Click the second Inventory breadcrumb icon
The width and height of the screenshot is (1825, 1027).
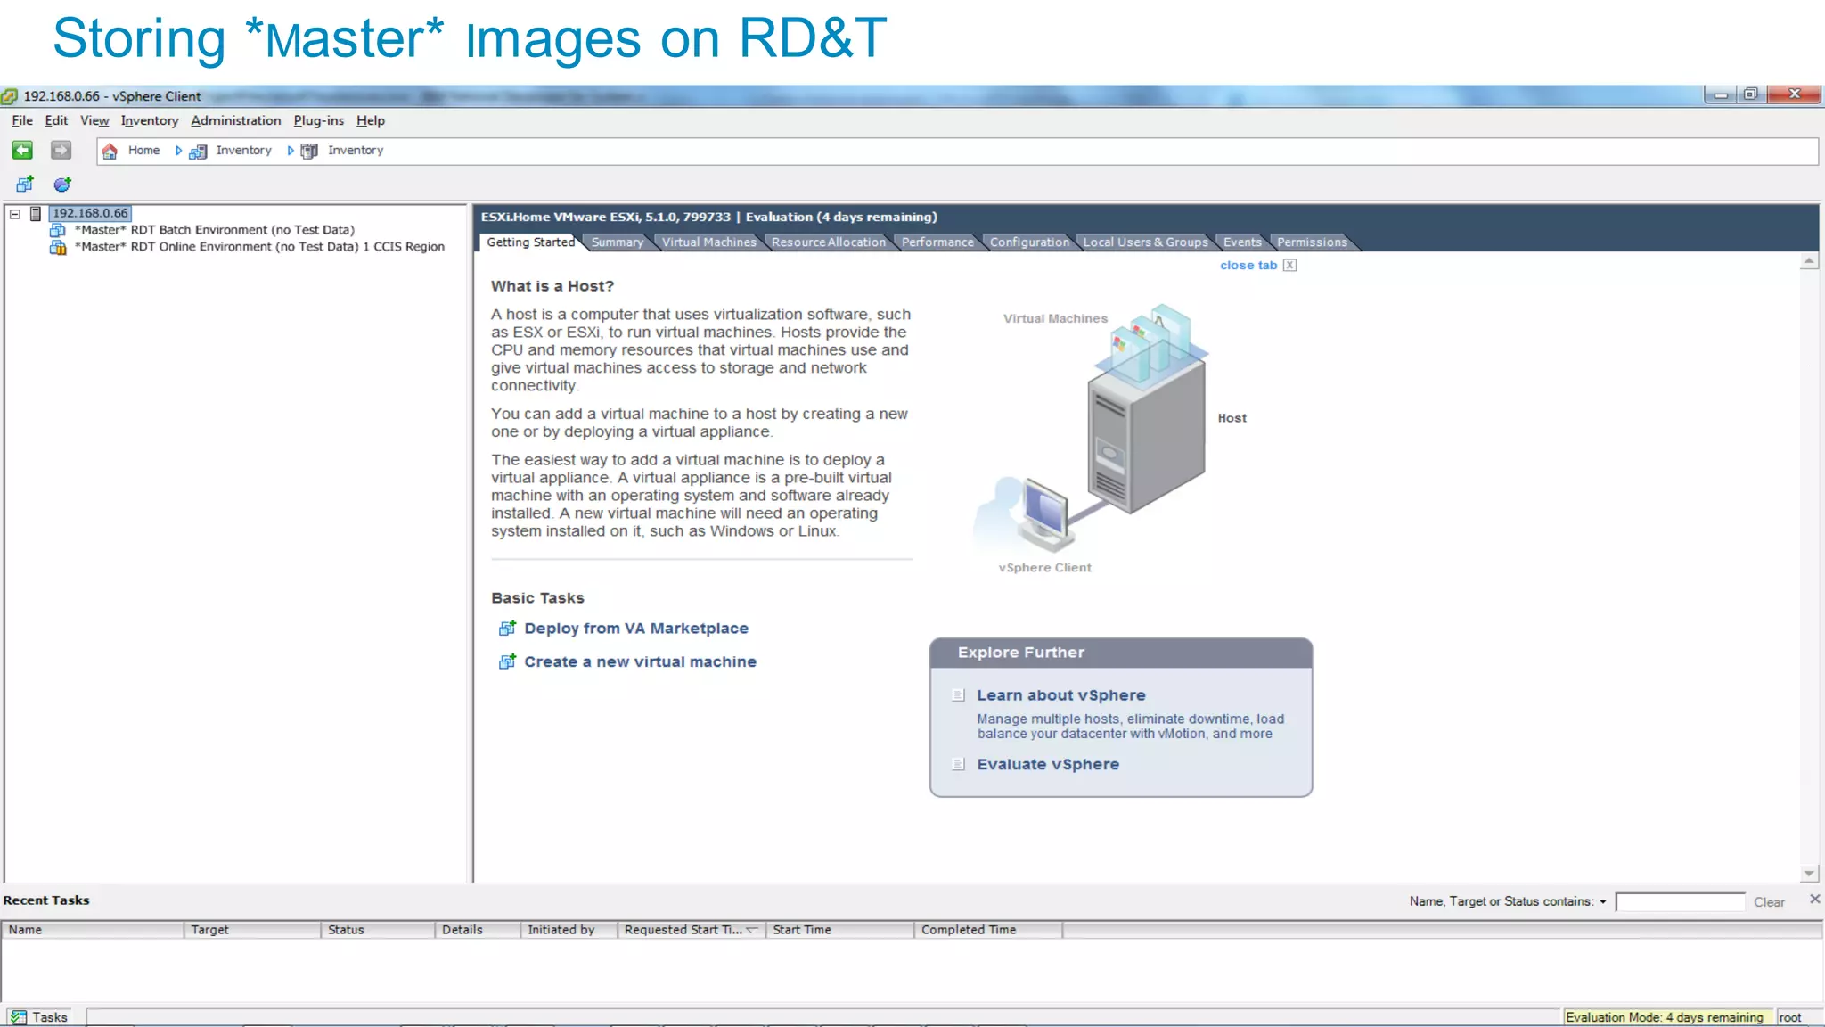[x=309, y=152]
